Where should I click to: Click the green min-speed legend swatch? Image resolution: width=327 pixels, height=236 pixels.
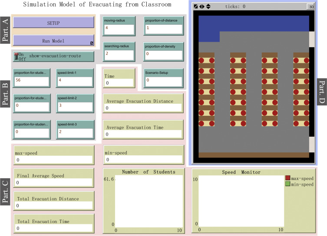(288, 184)
